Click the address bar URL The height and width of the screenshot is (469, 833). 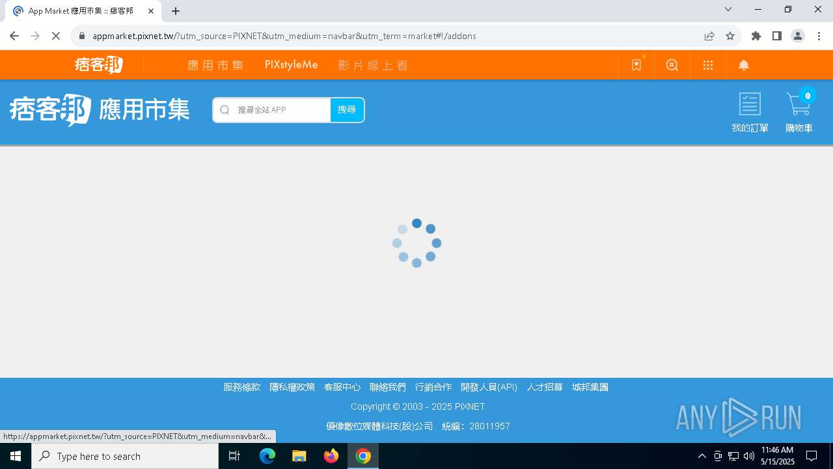click(284, 36)
